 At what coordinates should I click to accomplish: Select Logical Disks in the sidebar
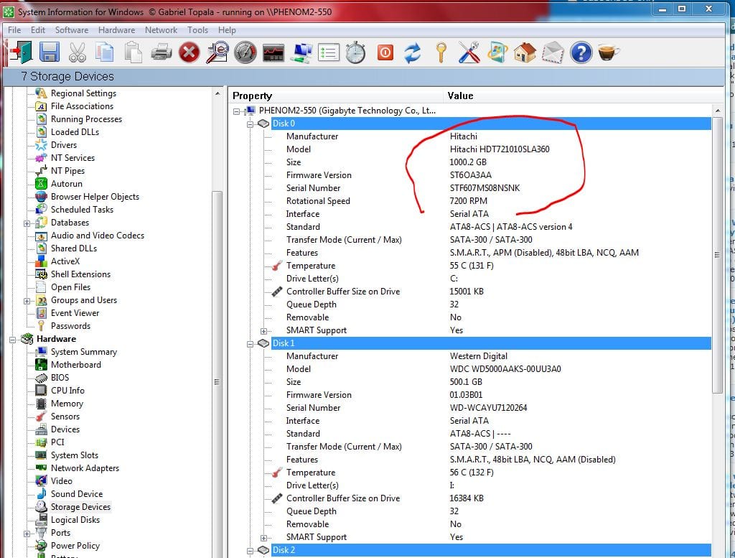[x=75, y=519]
